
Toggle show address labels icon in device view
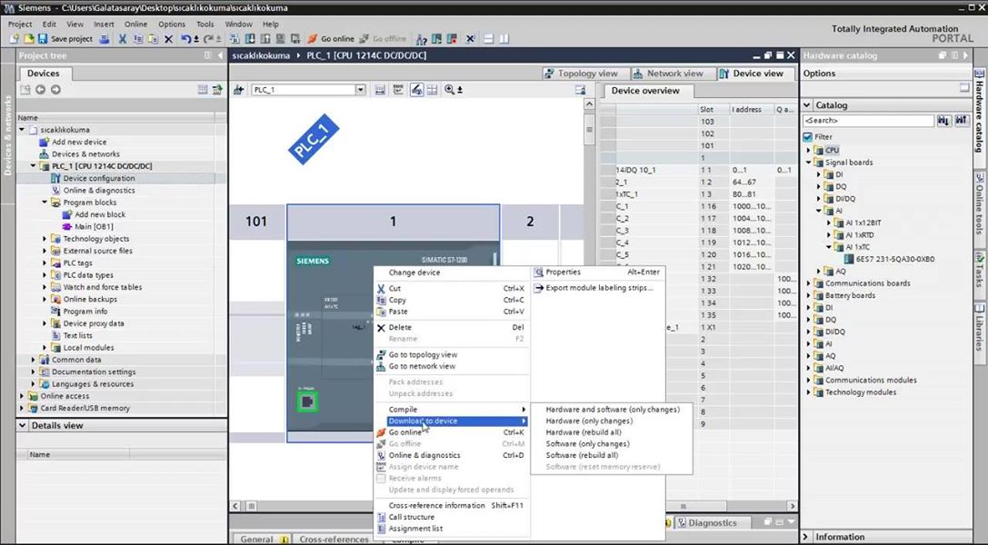tap(416, 90)
